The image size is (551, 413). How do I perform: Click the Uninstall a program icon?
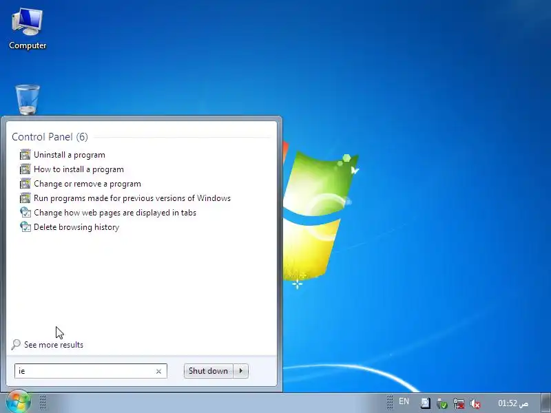click(25, 154)
